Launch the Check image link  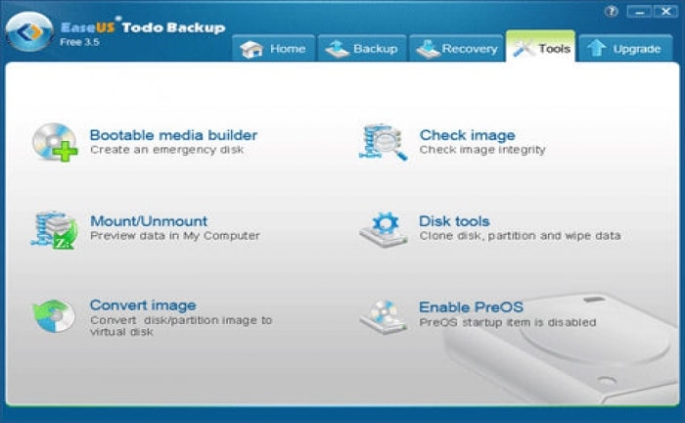click(467, 135)
